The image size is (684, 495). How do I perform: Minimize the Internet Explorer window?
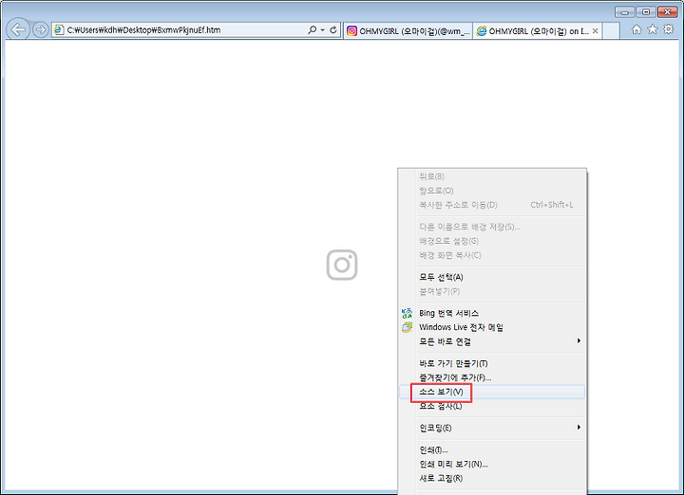click(x=625, y=11)
